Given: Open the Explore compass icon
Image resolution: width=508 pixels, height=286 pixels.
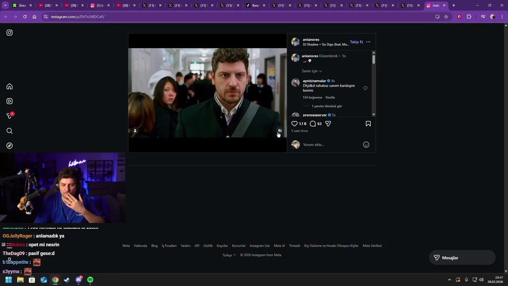Looking at the screenshot, I should [x=10, y=146].
